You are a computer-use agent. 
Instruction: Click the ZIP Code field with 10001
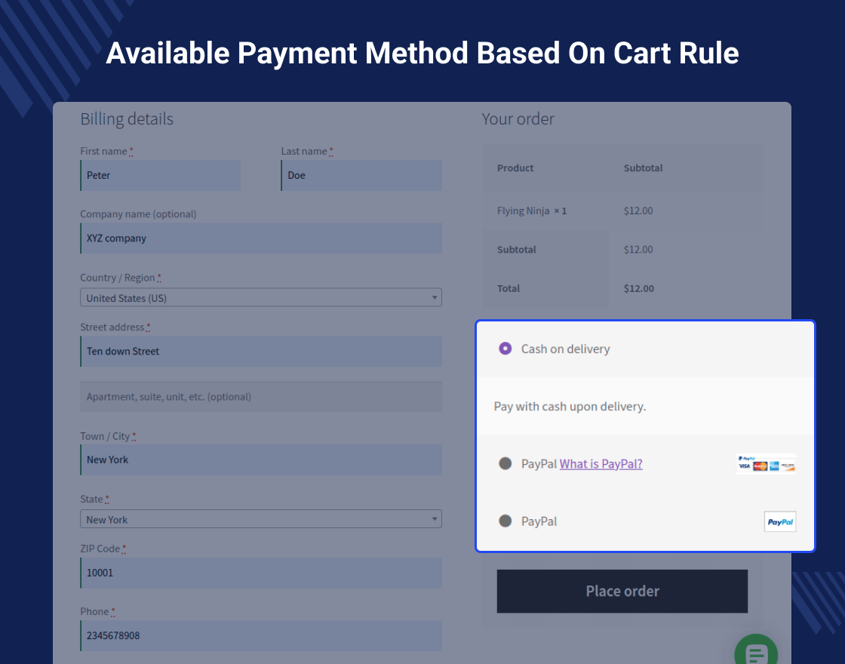(x=261, y=573)
